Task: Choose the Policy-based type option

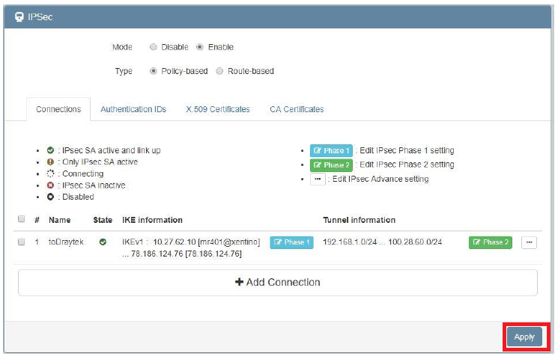Action: tap(154, 71)
